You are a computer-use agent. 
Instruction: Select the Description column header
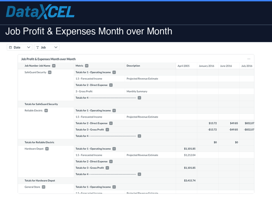pyautogui.click(x=133, y=66)
